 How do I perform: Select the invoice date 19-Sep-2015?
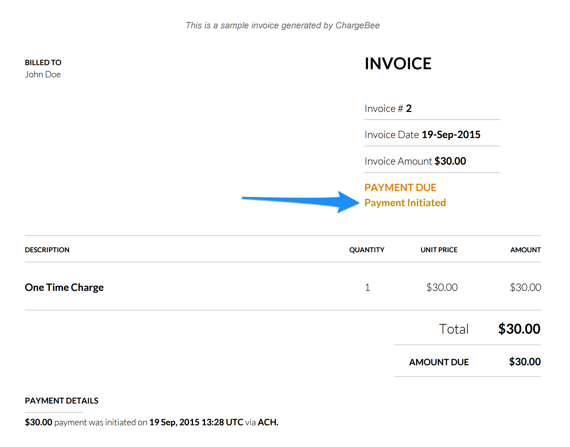pyautogui.click(x=451, y=135)
